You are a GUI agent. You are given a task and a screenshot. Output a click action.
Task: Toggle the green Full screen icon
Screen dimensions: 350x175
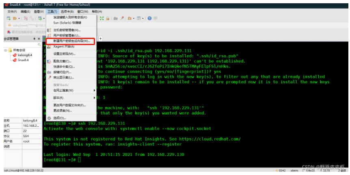(102, 18)
